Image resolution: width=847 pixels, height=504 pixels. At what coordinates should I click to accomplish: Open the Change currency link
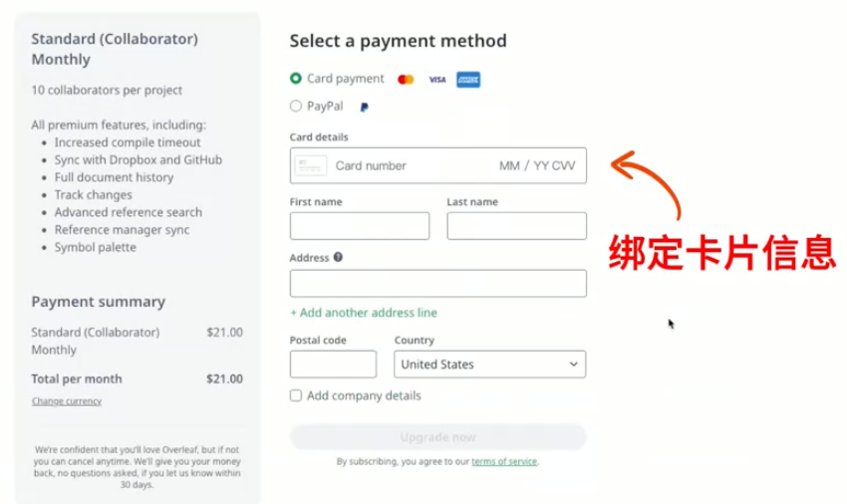[67, 401]
